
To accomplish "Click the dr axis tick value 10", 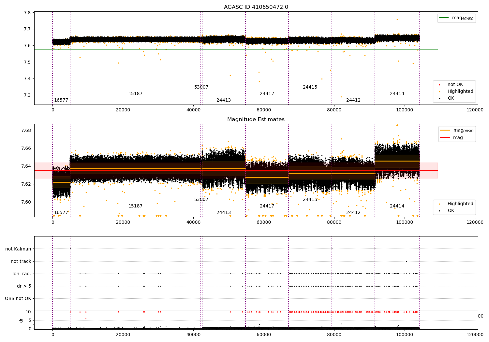I will tap(28, 312).
